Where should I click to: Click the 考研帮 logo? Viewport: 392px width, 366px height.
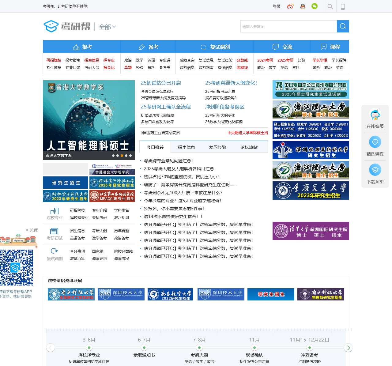[67, 26]
